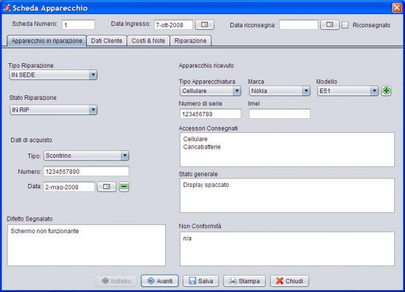Enable the Riconsegnato checkbox
Screen dimensions: 405x292
tap(345, 25)
